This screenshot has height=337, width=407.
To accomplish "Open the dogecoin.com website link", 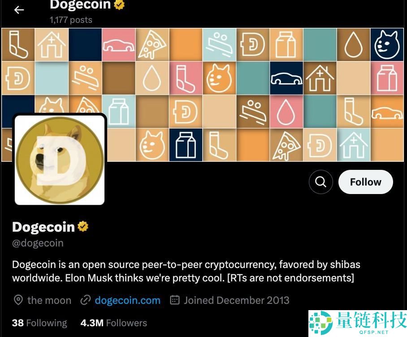I will tap(127, 300).
